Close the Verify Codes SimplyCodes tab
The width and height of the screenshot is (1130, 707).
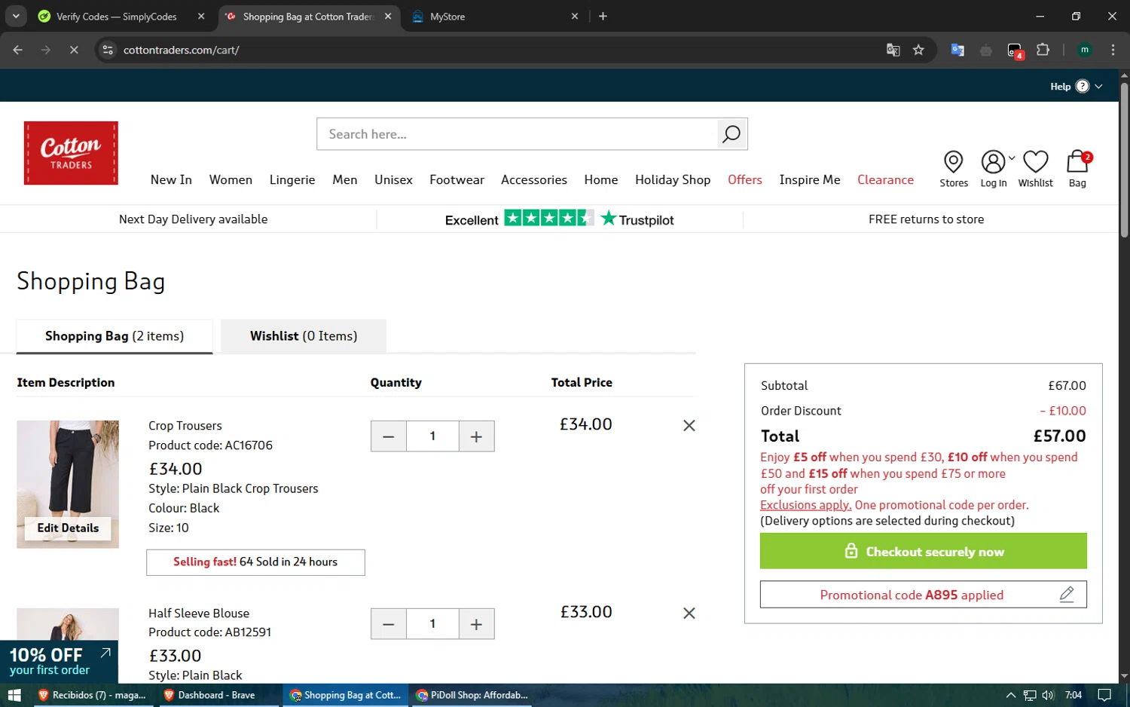pyautogui.click(x=201, y=16)
